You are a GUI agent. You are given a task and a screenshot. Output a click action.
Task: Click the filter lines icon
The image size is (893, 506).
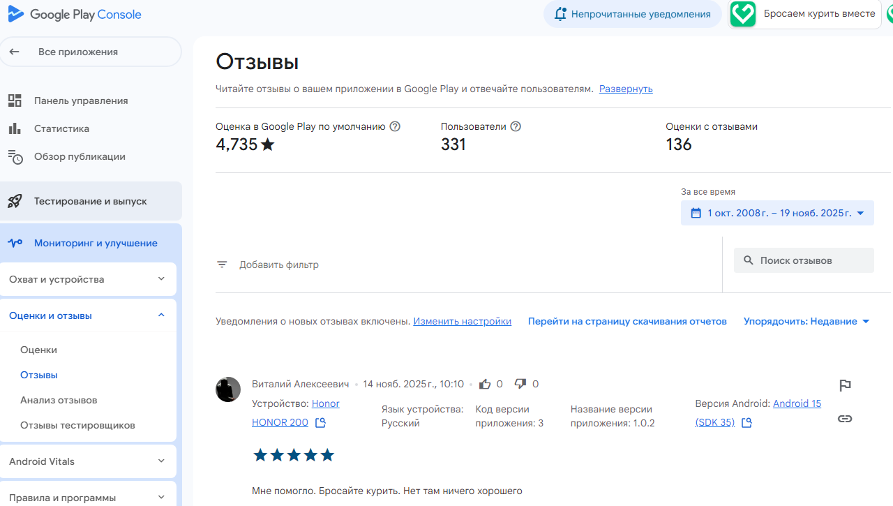222,265
